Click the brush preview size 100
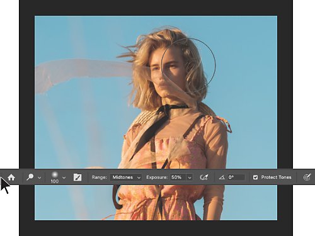 pos(55,177)
